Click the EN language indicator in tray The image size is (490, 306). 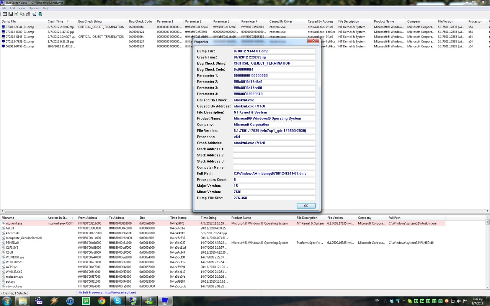pos(377,301)
